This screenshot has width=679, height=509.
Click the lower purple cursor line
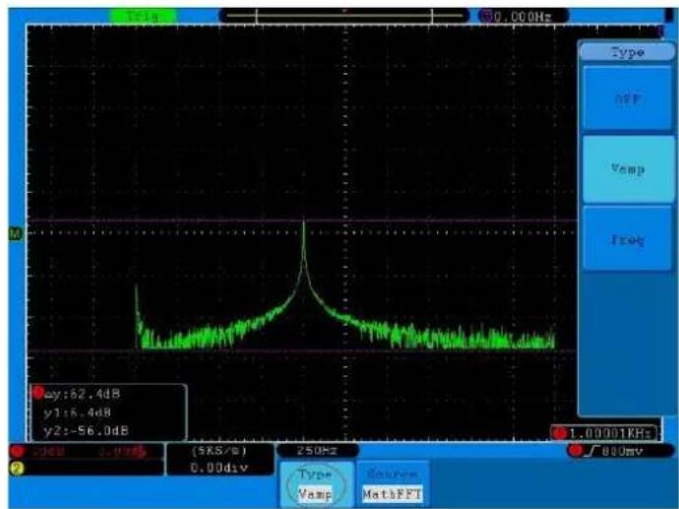coord(302,350)
